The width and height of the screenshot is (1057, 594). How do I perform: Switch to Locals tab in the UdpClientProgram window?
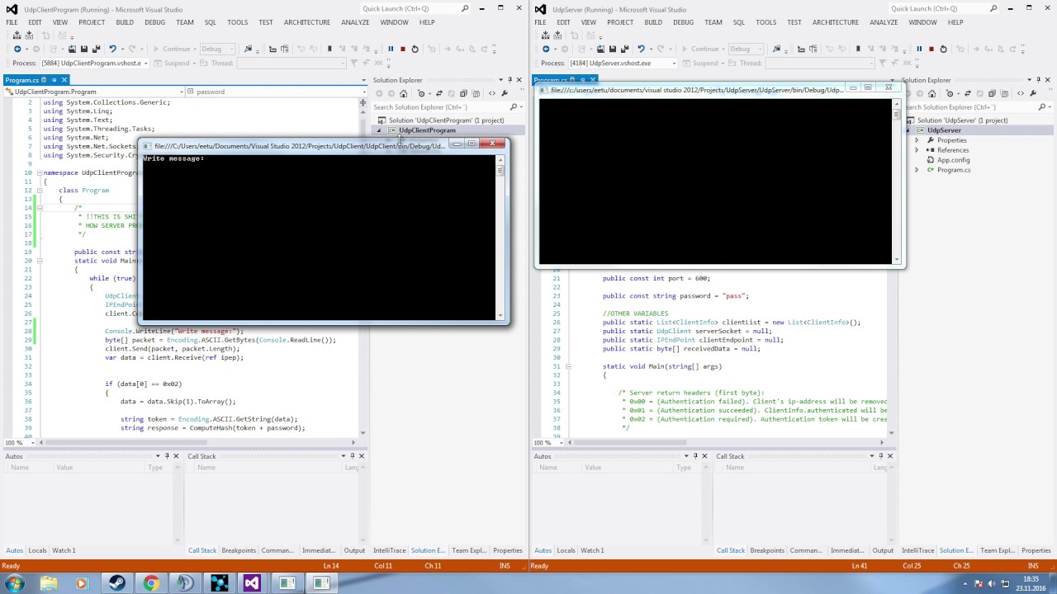point(37,550)
